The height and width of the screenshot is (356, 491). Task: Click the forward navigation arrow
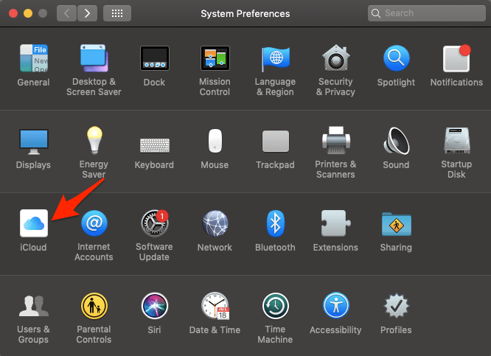point(87,13)
